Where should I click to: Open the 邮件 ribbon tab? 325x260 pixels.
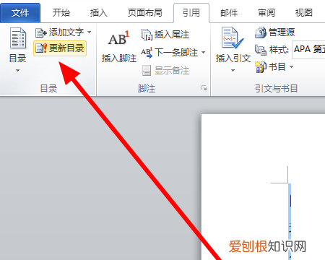click(229, 13)
